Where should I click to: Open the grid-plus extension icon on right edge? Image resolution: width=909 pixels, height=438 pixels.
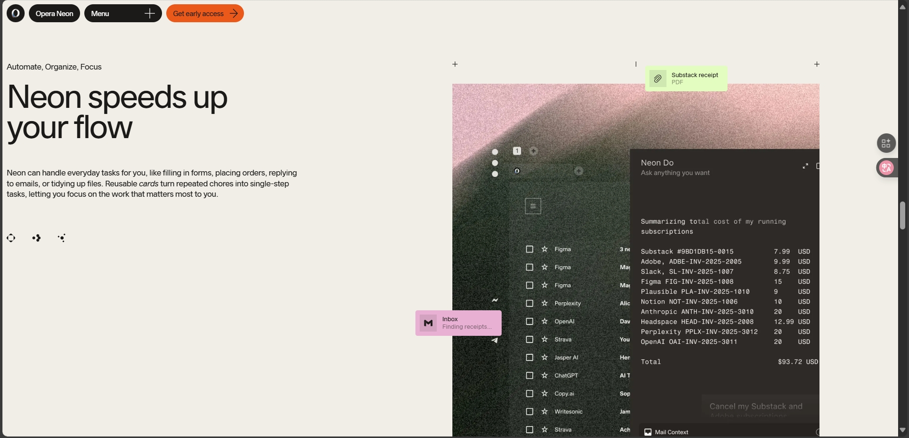coord(886,143)
